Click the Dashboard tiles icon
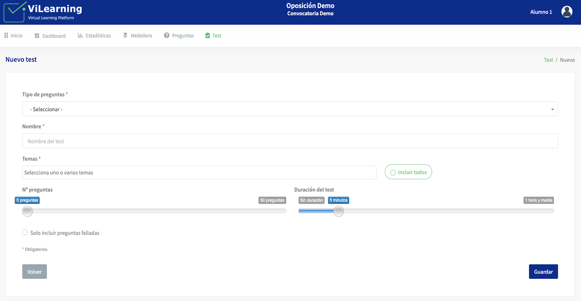 pos(37,36)
